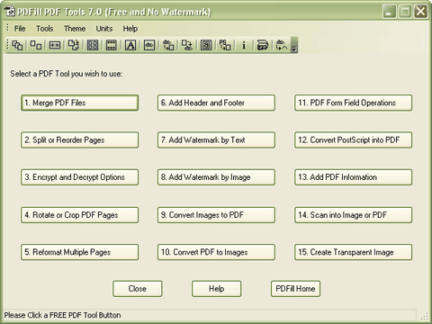Click the Convert Images to PDF toolbar icon
Image resolution: width=432 pixels, height=324 pixels.
pyautogui.click(x=168, y=45)
